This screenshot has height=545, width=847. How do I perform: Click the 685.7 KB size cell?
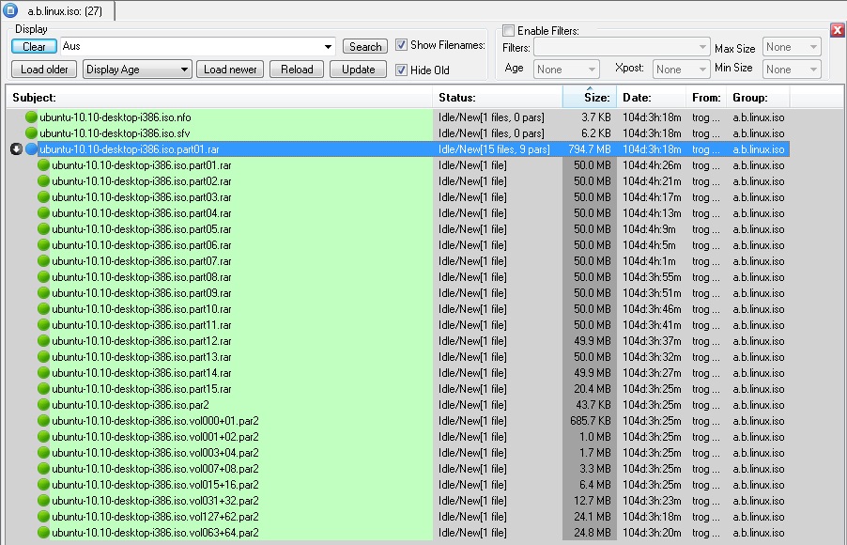tap(591, 421)
